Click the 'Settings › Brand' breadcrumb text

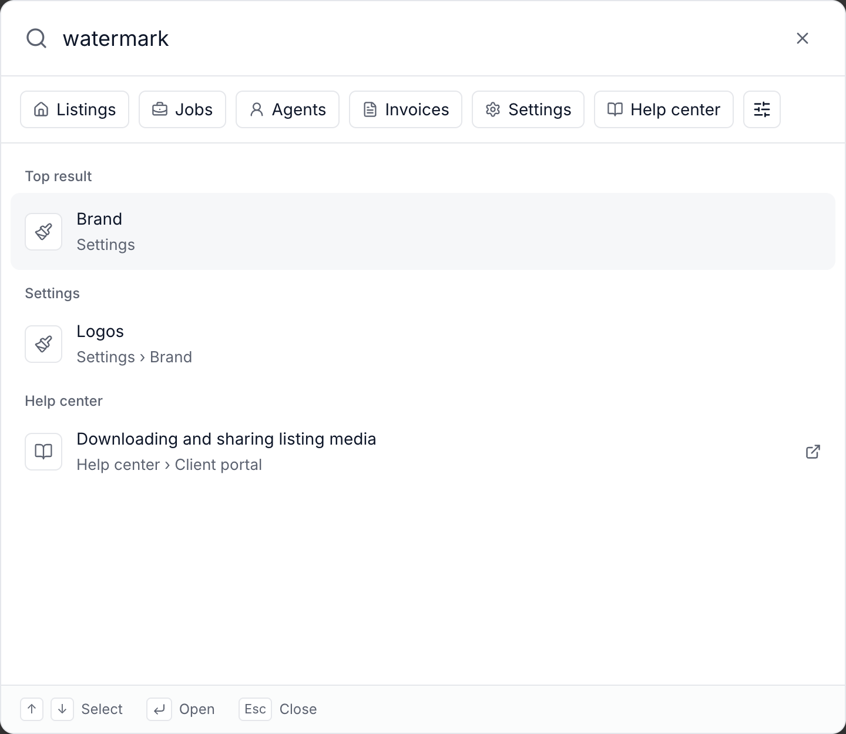[x=135, y=357]
